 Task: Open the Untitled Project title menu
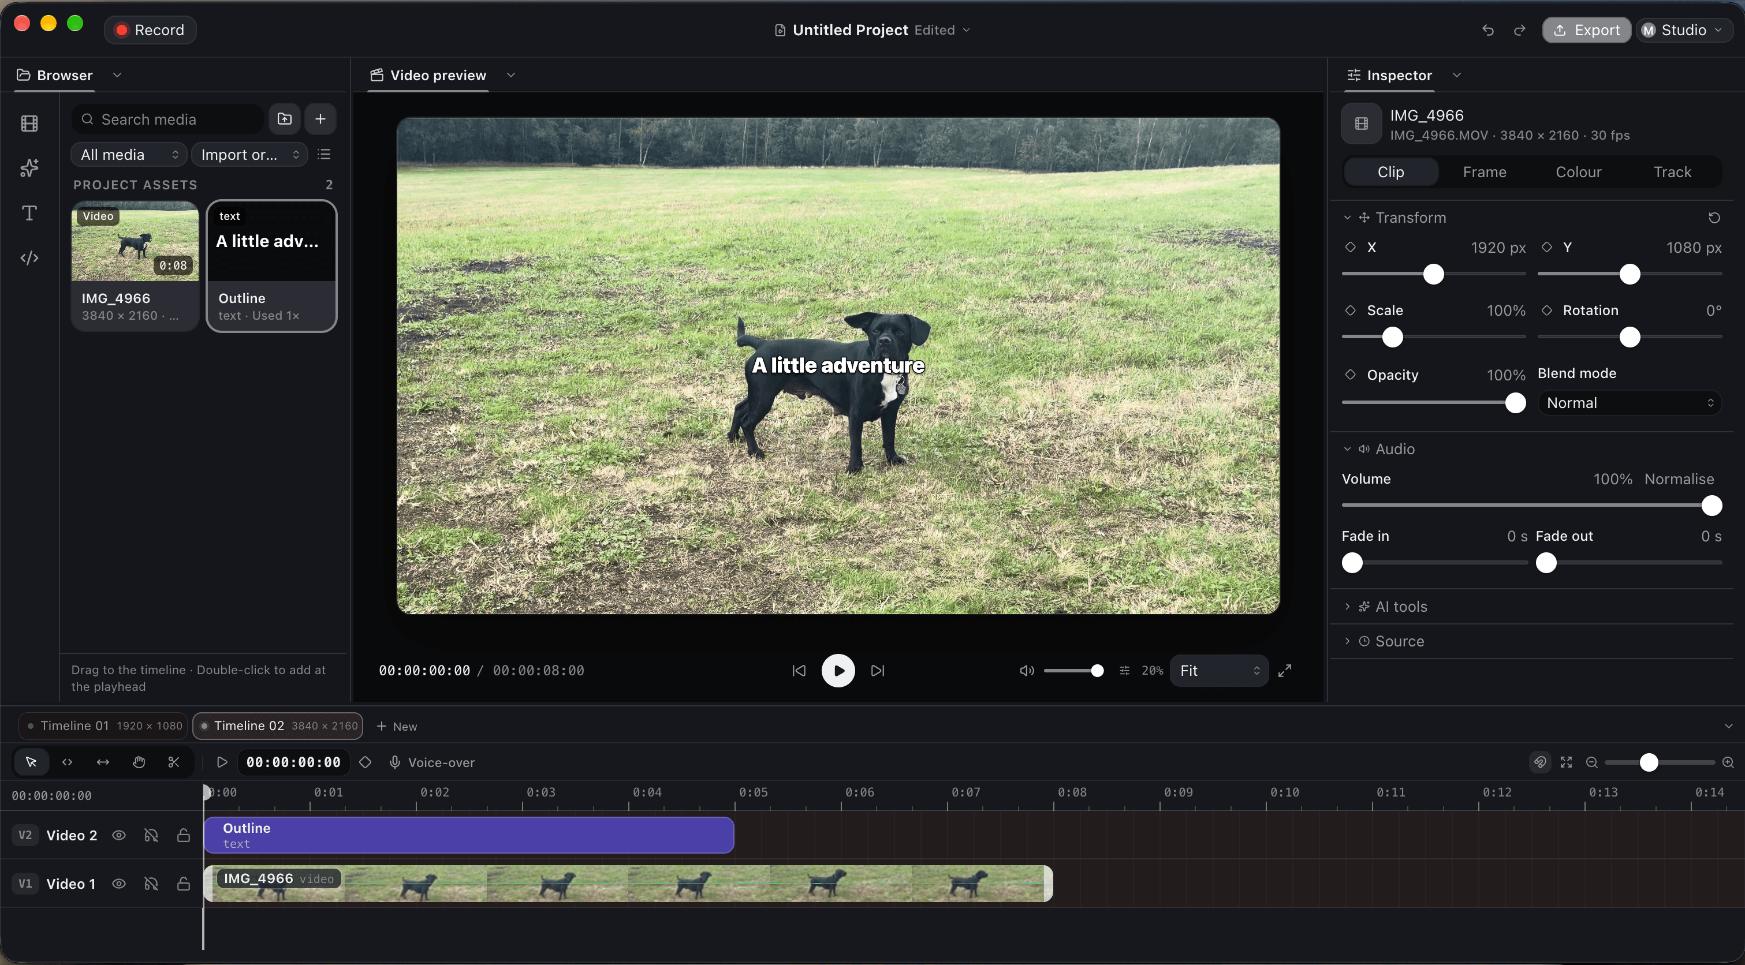872,30
